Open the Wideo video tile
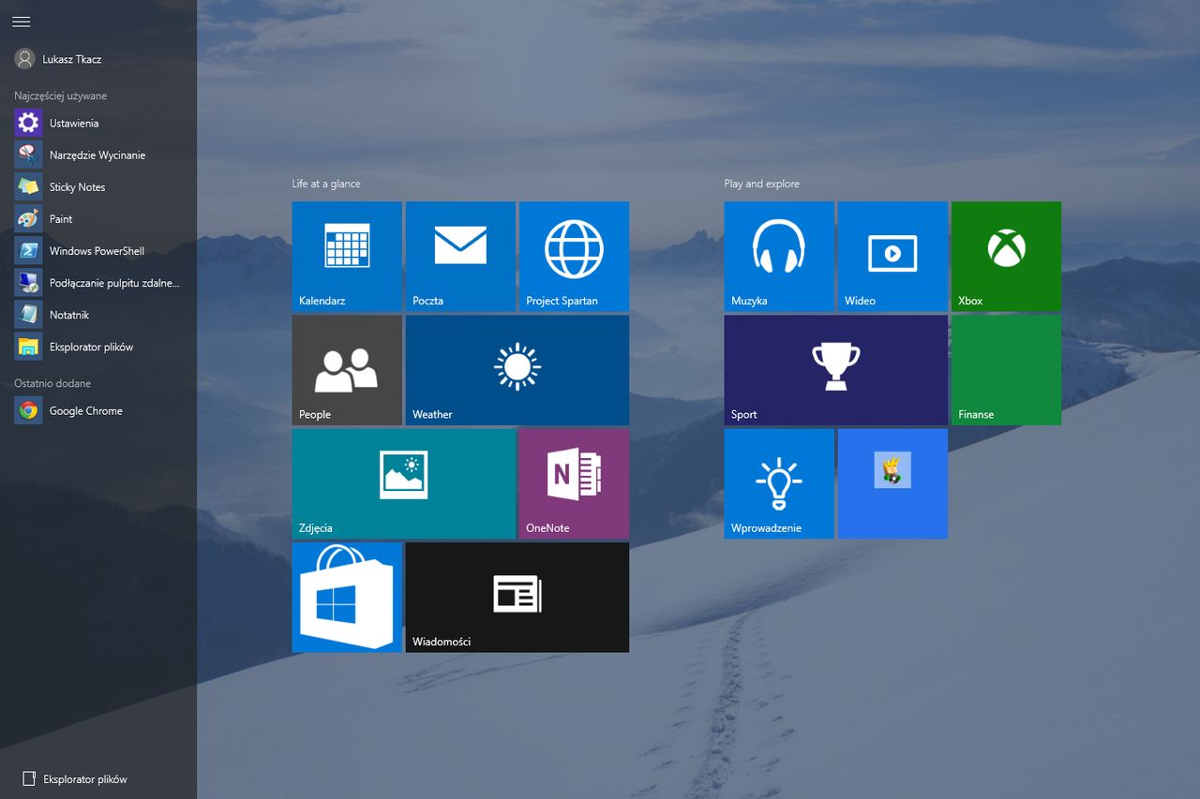Viewport: 1200px width, 799px height. [x=892, y=256]
